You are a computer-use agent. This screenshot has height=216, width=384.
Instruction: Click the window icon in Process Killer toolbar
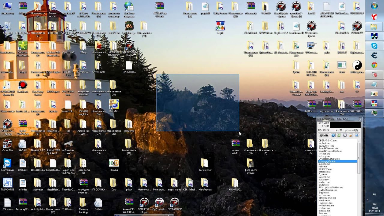[x=345, y=135]
